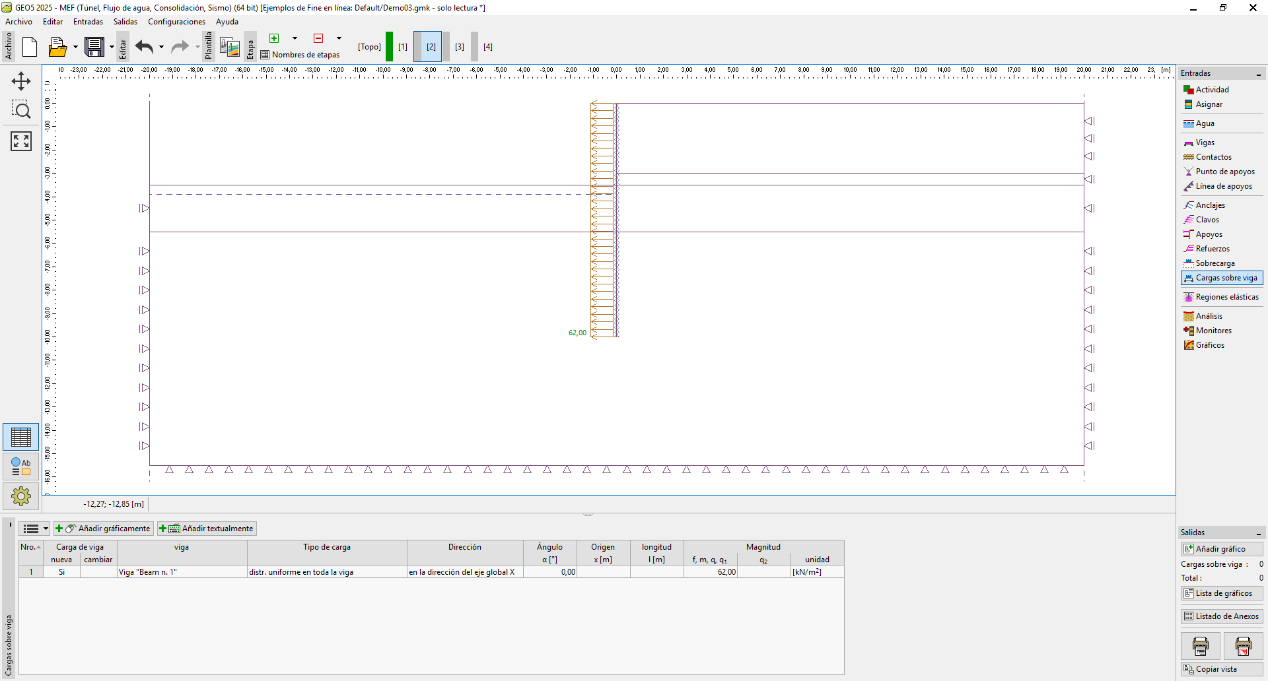Open the Configuraciones menu

[x=176, y=22]
